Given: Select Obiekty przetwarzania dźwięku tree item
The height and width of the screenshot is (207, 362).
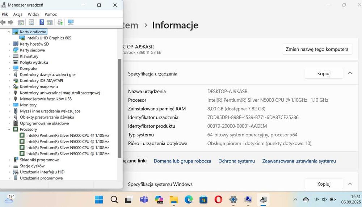Looking at the screenshot, I should [x=47, y=117].
